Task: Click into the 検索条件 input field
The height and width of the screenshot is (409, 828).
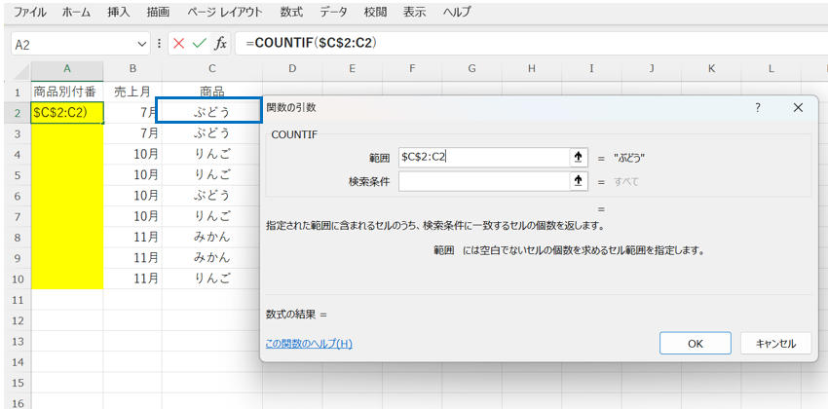Action: (482, 181)
